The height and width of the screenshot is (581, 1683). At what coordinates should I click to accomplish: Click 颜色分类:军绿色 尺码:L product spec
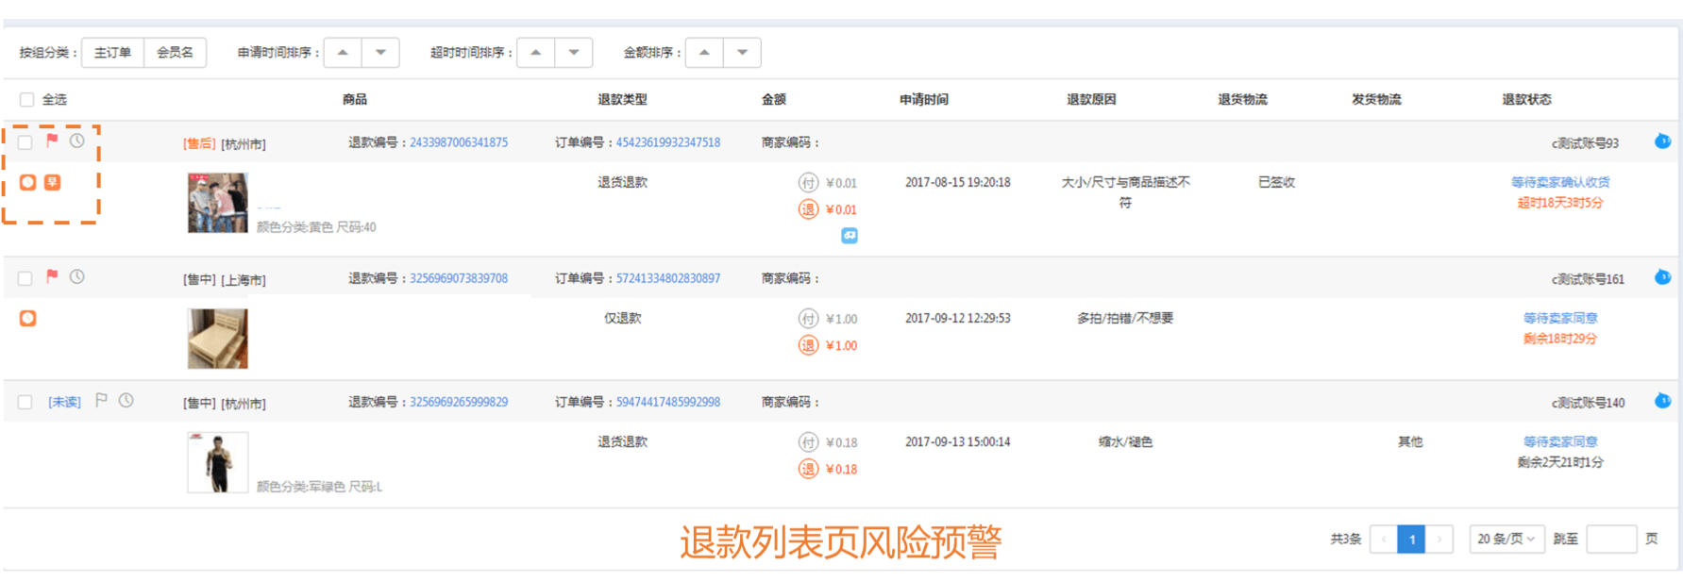pyautogui.click(x=319, y=487)
